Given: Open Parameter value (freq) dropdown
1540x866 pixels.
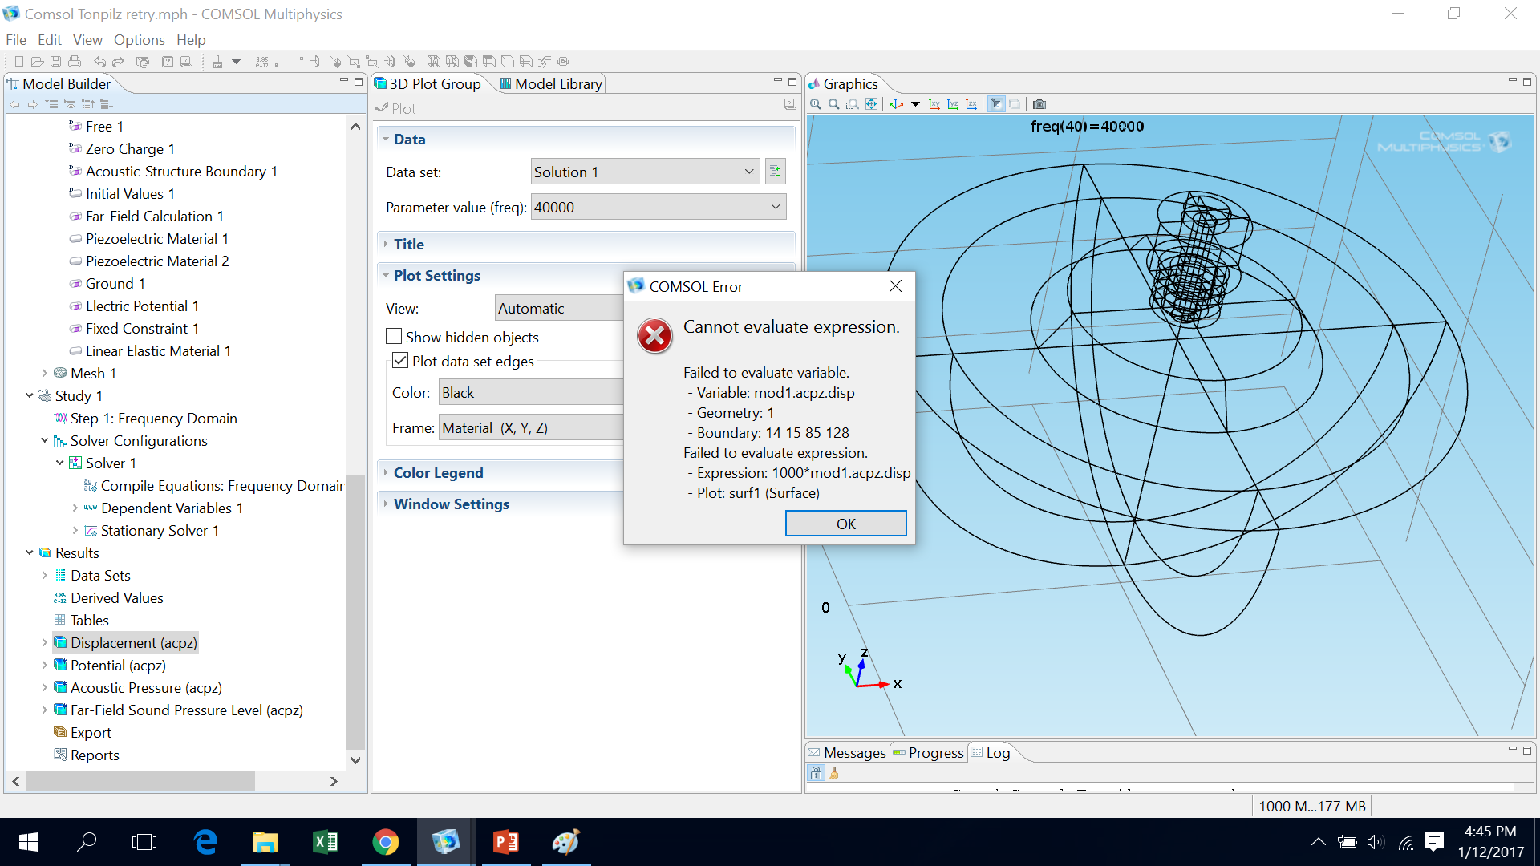Looking at the screenshot, I should click(775, 207).
